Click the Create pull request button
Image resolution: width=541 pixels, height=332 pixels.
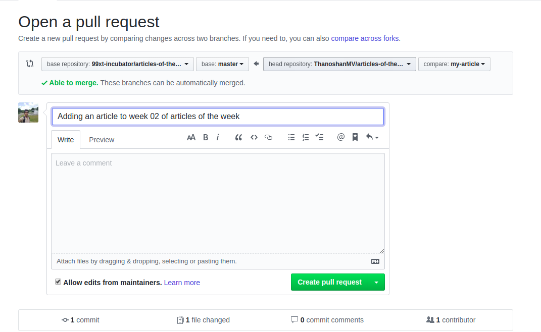(x=329, y=282)
